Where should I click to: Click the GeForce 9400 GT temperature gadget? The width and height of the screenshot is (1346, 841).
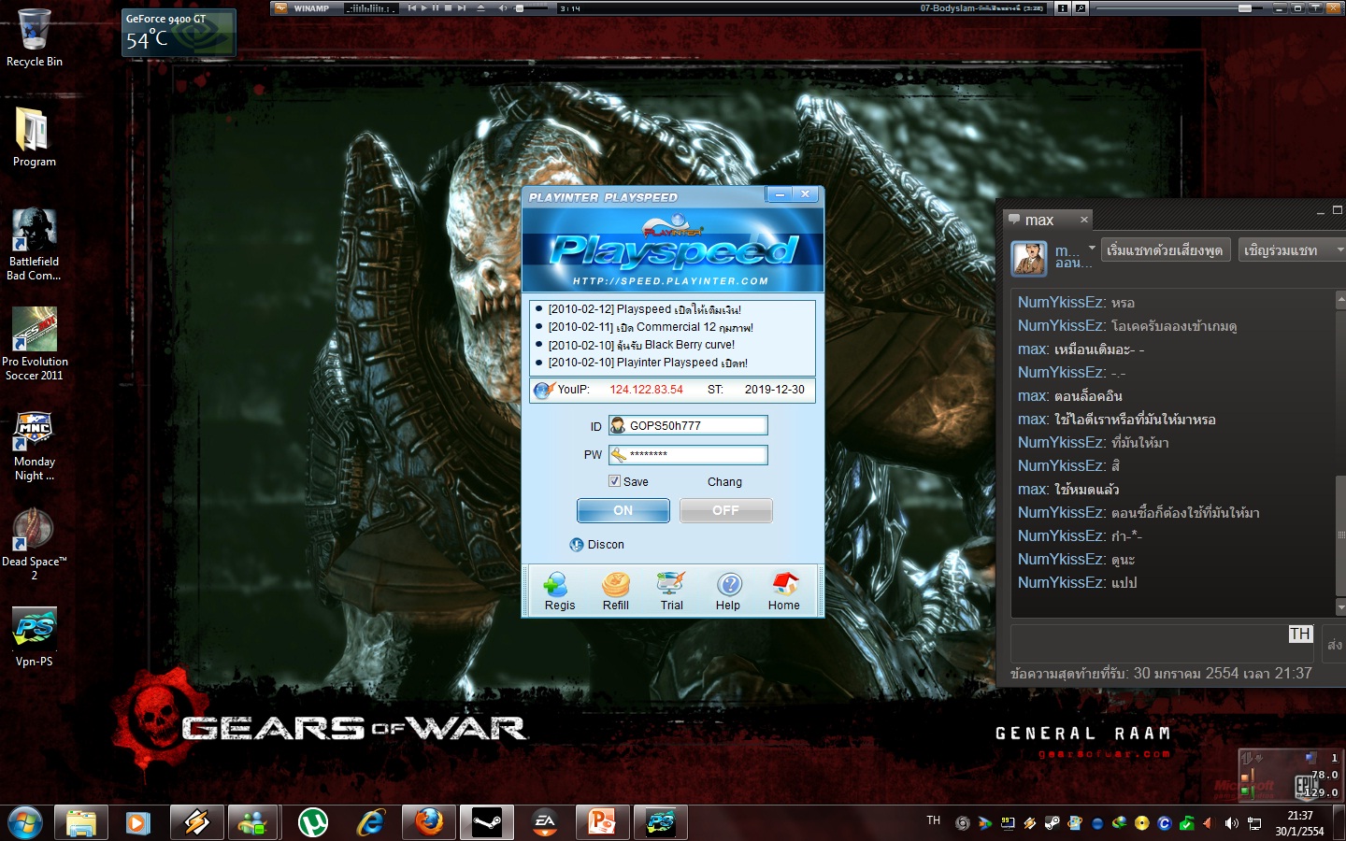click(179, 33)
